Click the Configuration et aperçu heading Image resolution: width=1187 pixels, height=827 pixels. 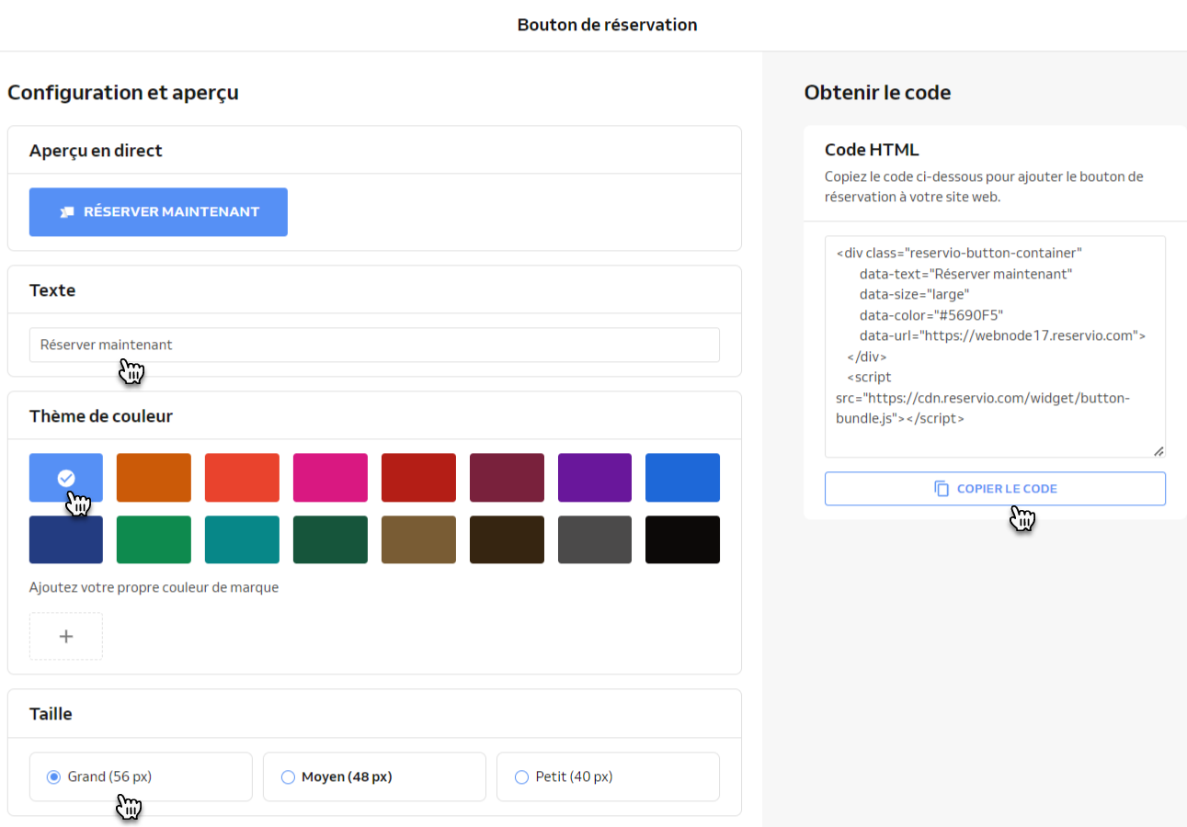[x=123, y=93]
